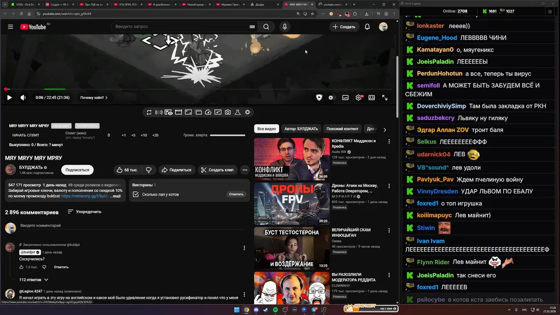
Task: Open the player settings gear
Action: 359,98
